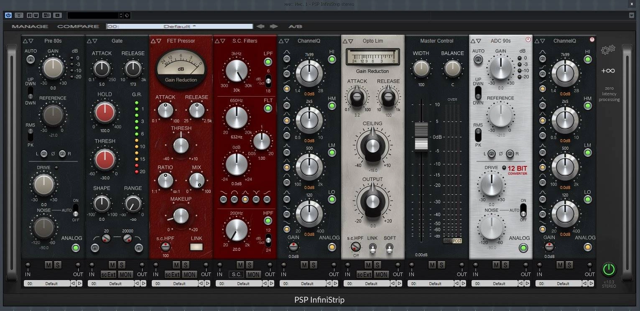Open the FET Pressor slot preset selector
Image resolution: width=640 pixels, height=311 pixels.
175,283
